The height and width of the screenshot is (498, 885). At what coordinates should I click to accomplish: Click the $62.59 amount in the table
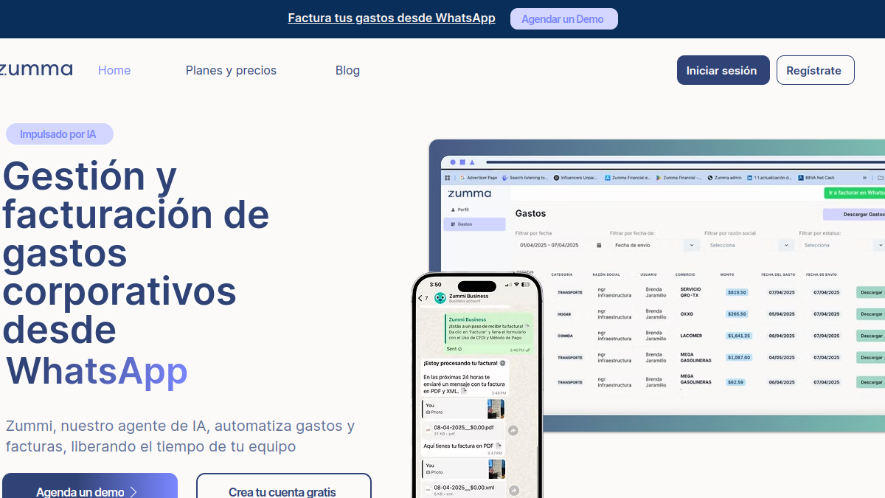click(x=736, y=382)
